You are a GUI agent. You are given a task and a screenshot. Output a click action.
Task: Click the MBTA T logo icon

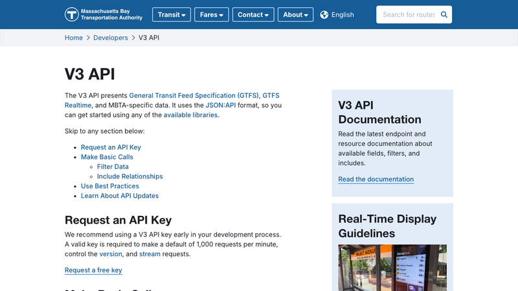[x=72, y=14]
